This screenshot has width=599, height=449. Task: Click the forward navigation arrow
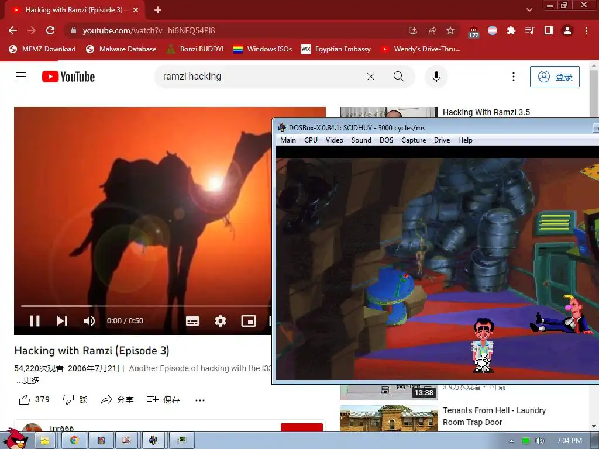[32, 30]
